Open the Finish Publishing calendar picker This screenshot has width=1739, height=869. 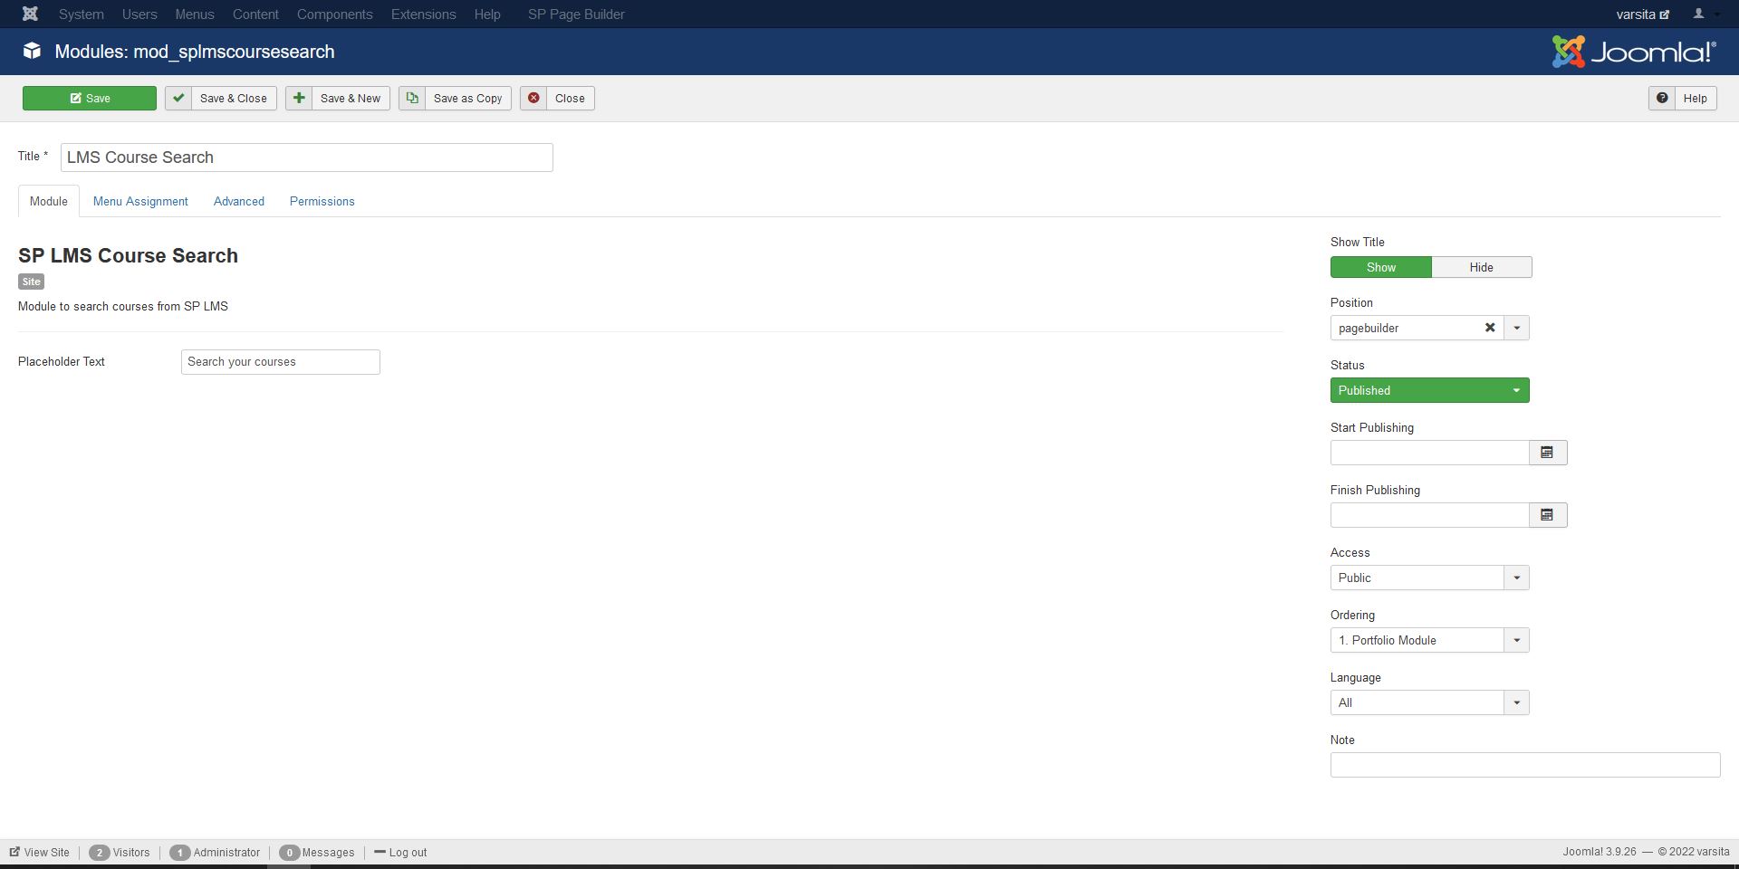tap(1548, 514)
